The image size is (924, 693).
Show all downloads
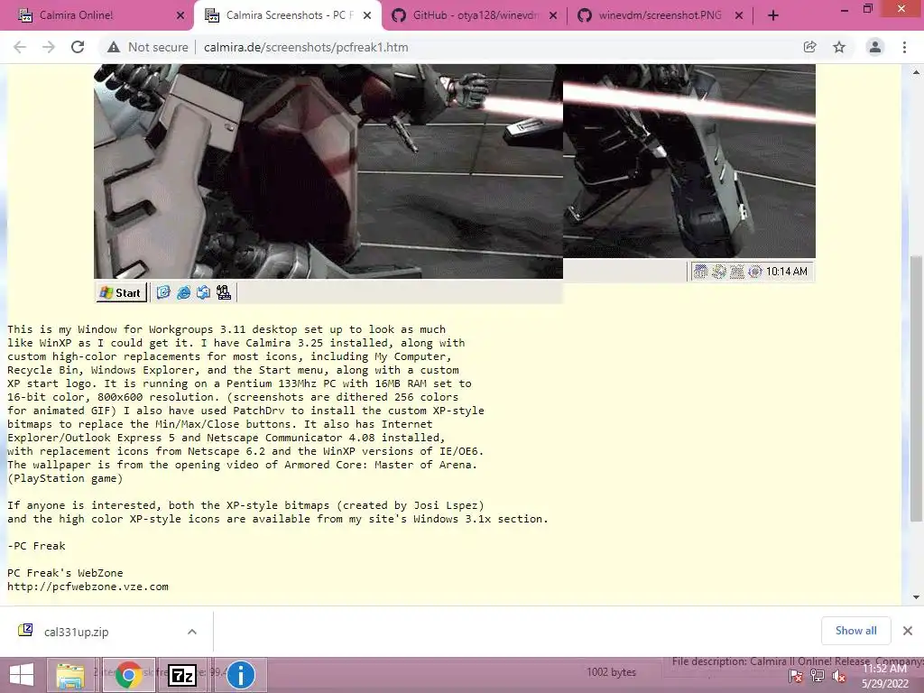tap(855, 631)
